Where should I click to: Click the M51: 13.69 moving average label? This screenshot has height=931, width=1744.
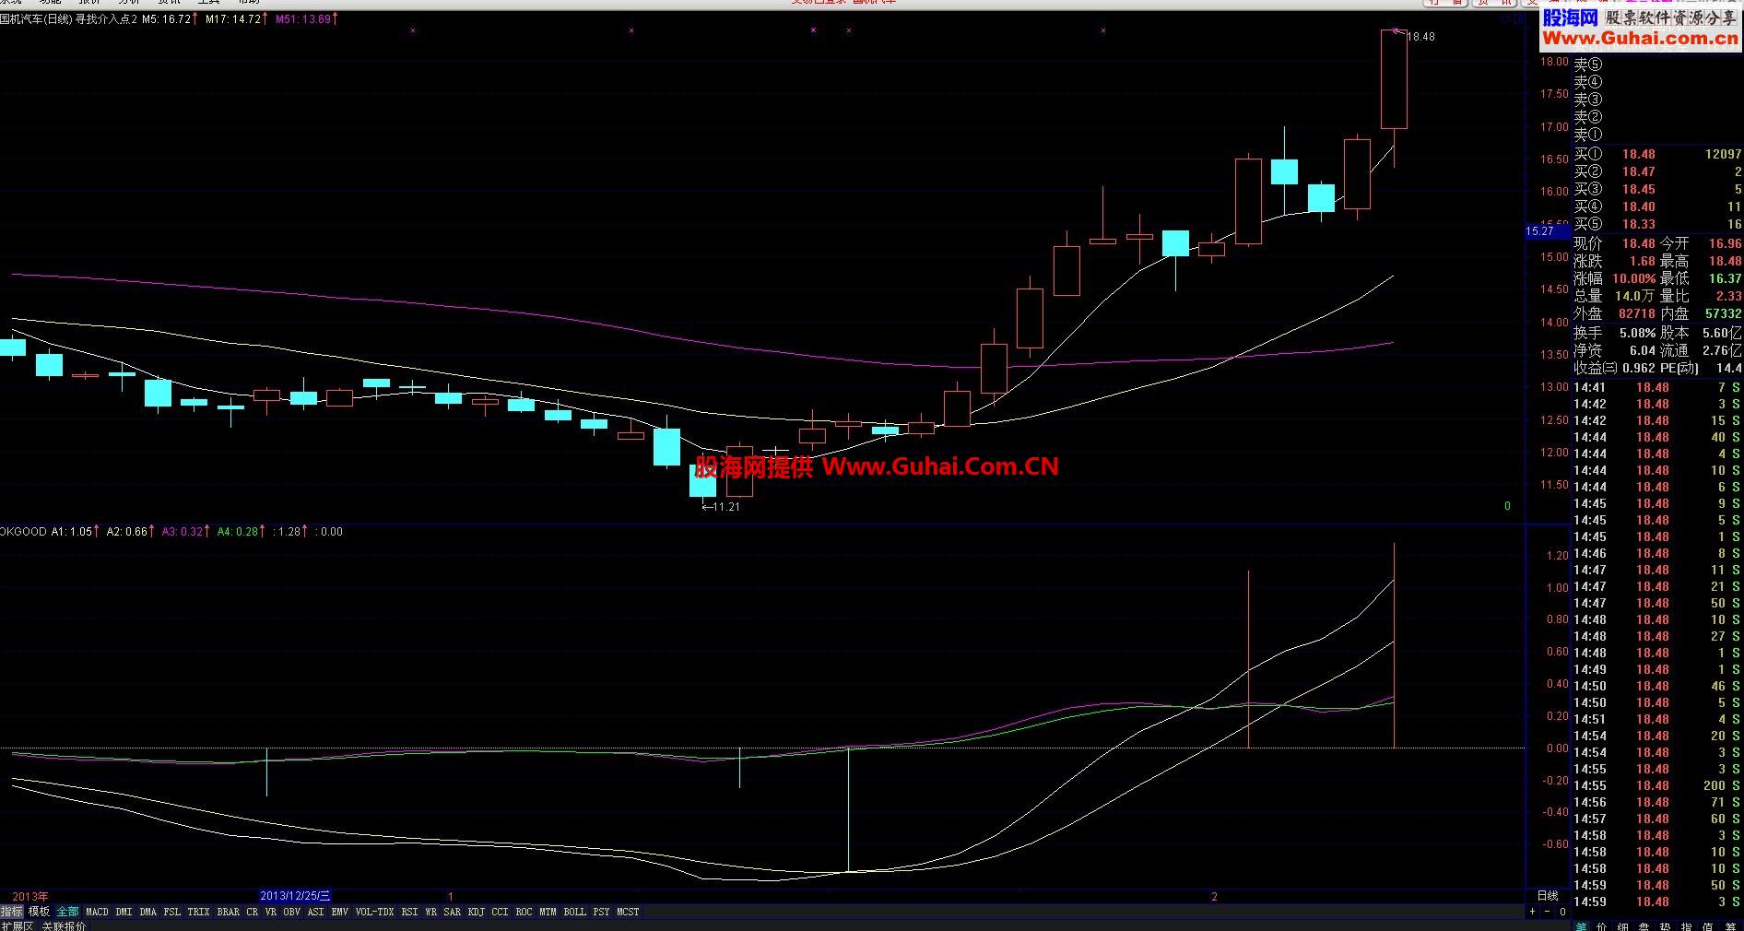click(x=307, y=19)
